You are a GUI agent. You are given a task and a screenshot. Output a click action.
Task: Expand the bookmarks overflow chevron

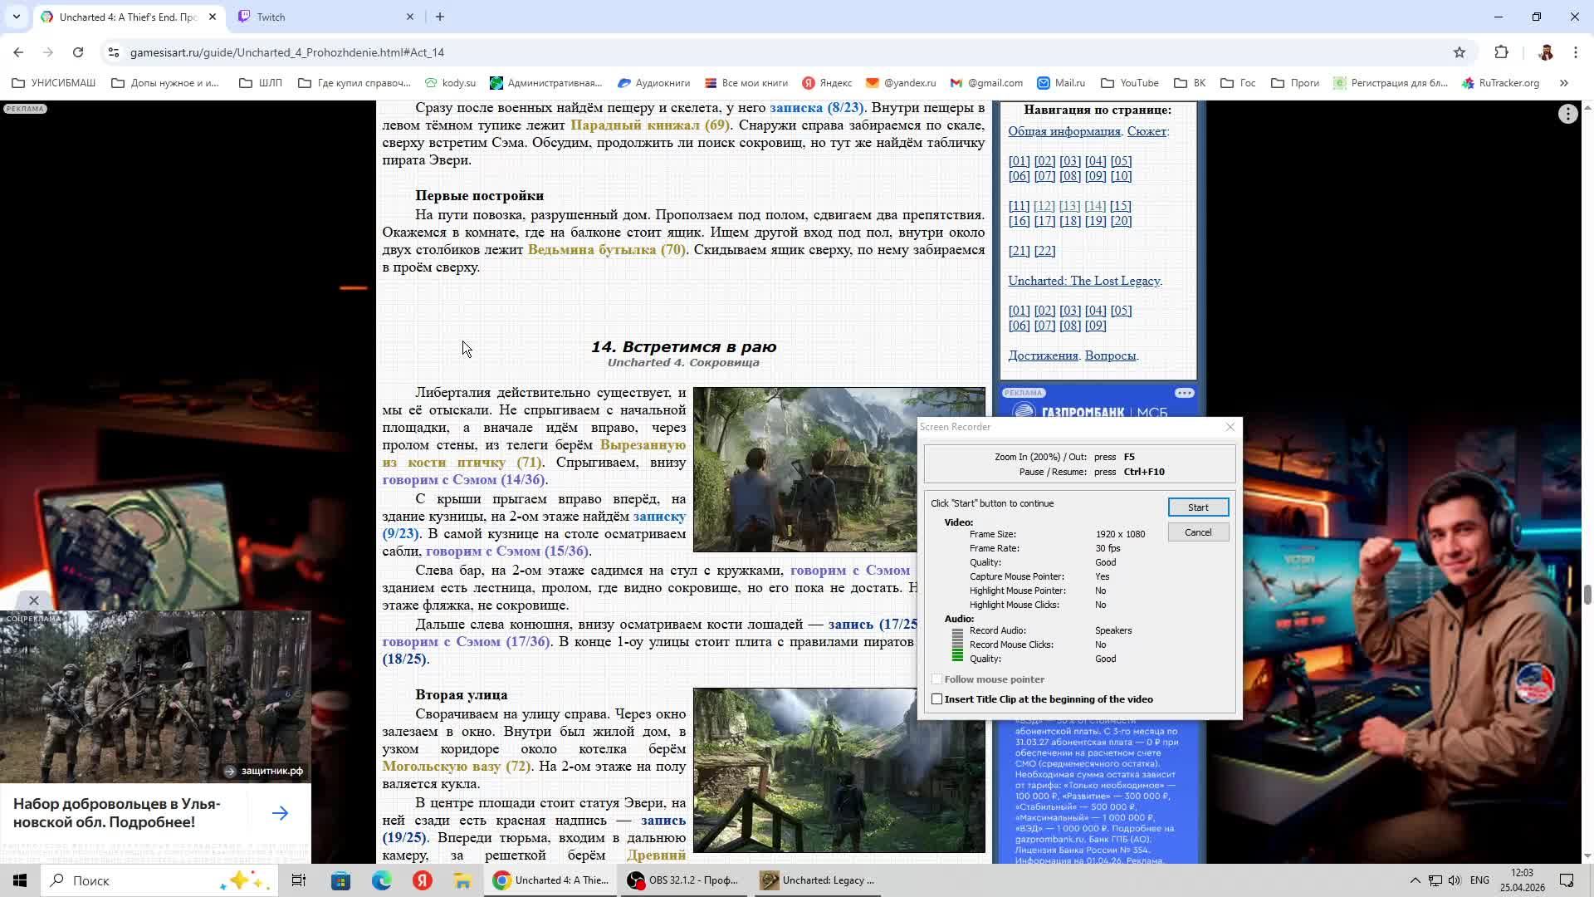(x=1564, y=83)
